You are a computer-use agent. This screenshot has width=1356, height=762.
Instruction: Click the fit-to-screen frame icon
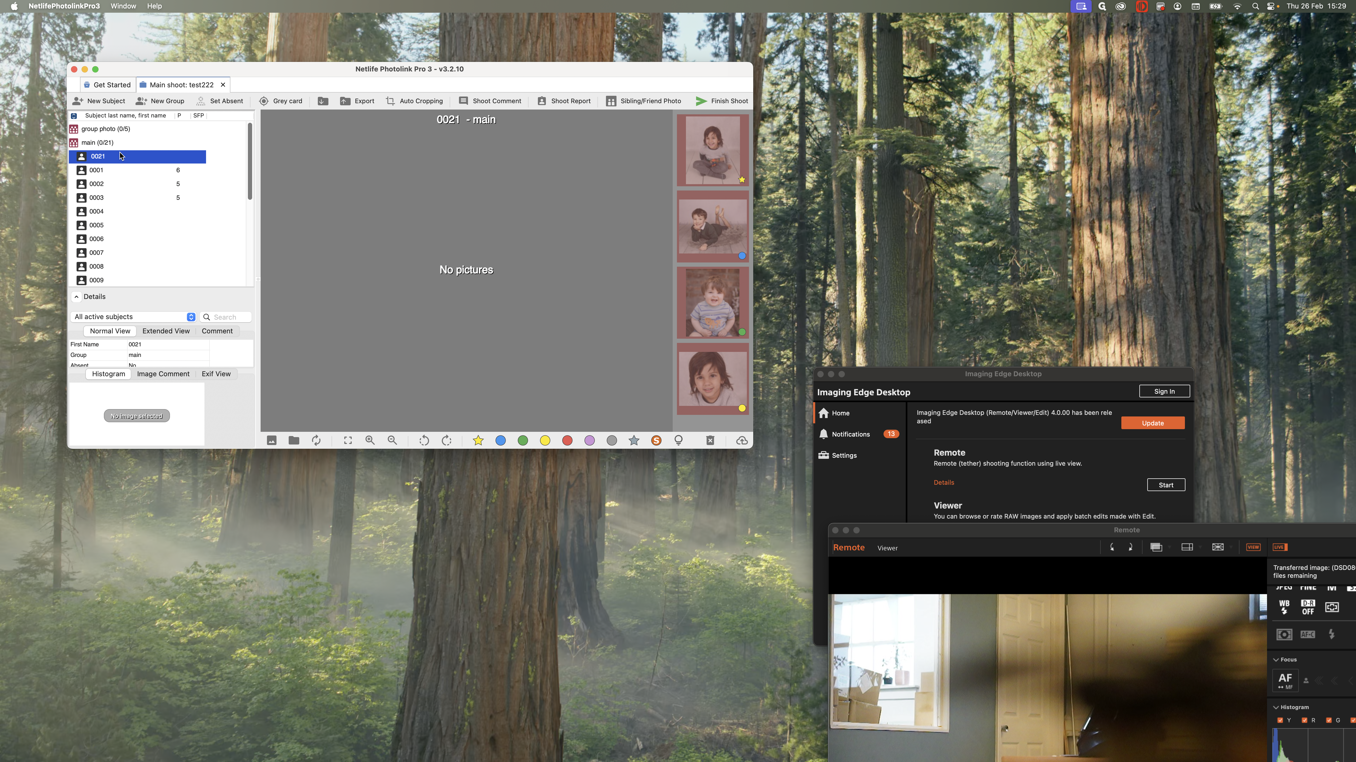click(x=348, y=441)
